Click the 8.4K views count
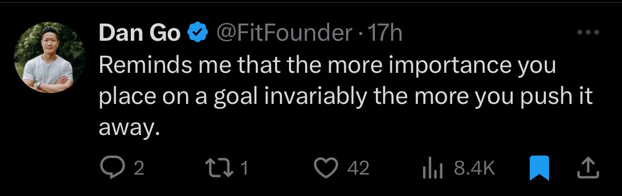 point(475,168)
